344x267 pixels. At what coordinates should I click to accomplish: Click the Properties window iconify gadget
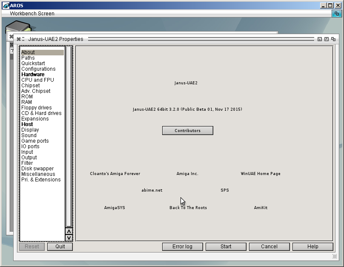tap(320, 39)
